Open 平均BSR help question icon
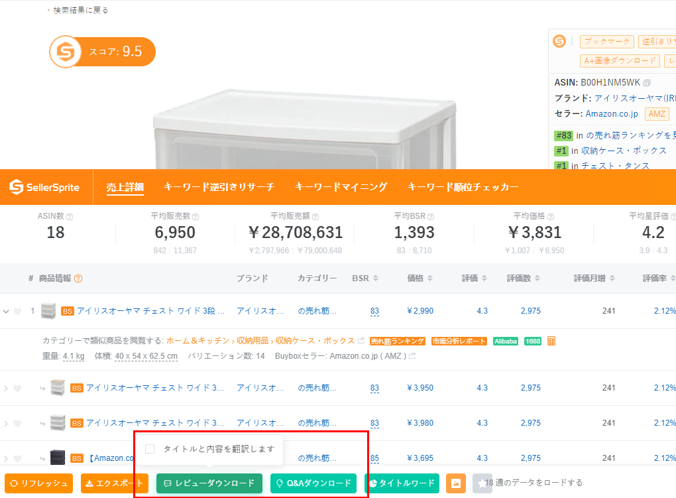This screenshot has width=676, height=498. [x=431, y=217]
